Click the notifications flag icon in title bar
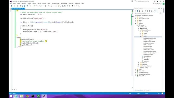This screenshot has width=174, height=98. tap(135, 1)
